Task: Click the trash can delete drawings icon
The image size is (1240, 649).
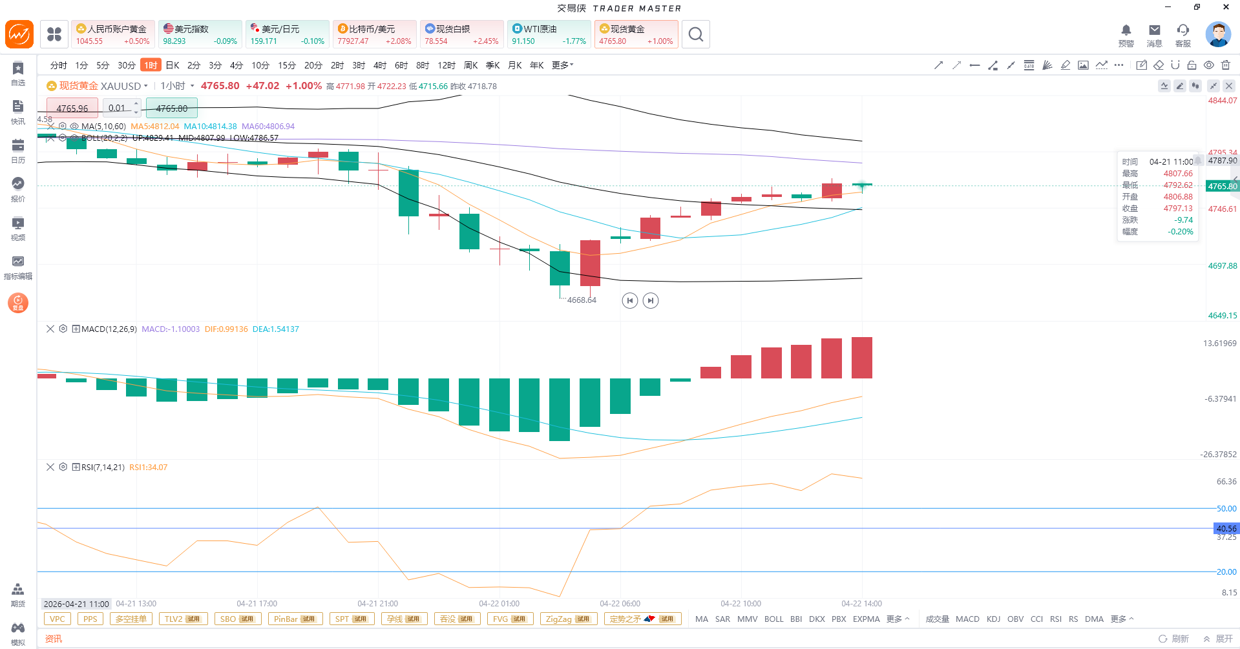Action: (x=1226, y=65)
